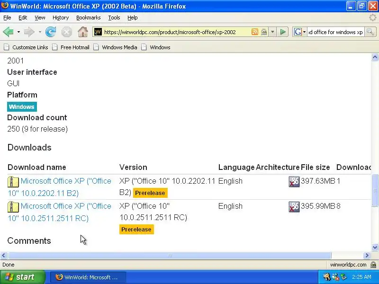Open the Forward history dropdown arrow

click(40, 32)
